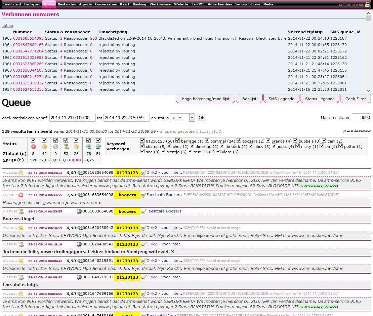Click the hourglass icon of message #1223184
The image size is (373, 316).
[21, 244]
